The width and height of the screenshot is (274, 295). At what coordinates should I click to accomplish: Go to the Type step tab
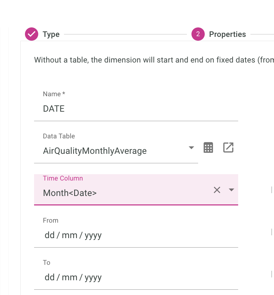tap(51, 34)
